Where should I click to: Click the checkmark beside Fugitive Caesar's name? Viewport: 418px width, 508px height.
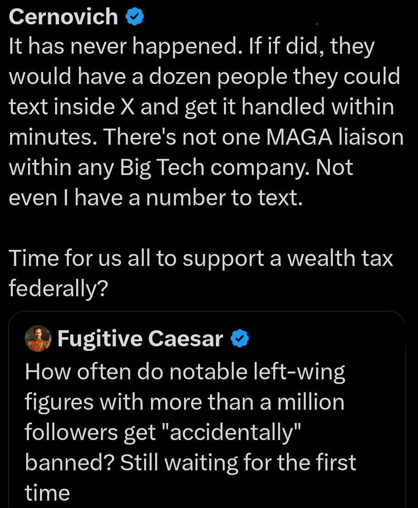click(x=240, y=339)
